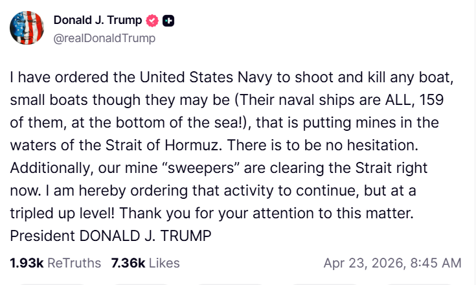This screenshot has width=476, height=285.
Task: Click the 'ReTruths' label text
Action: (74, 263)
